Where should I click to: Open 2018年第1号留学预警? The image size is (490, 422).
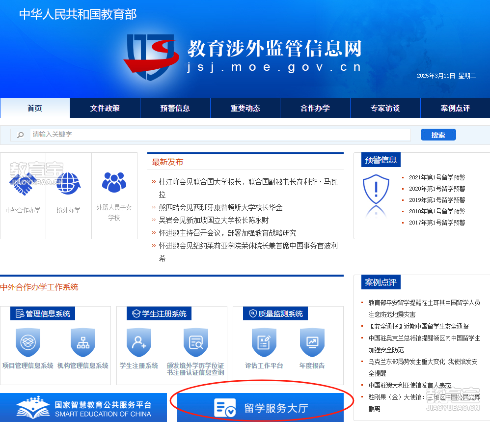[x=437, y=211]
